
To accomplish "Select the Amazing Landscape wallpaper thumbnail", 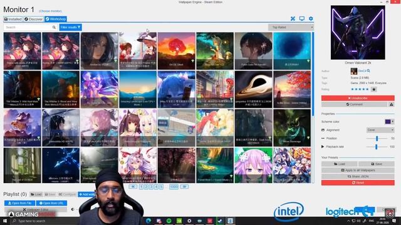I will (x=138, y=89).
